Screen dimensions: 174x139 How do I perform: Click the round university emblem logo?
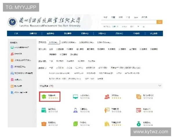[x=12, y=22]
